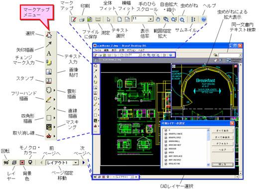Choose the Text input 'A' tool in enlarged markup menu
This screenshot has width=259, height=189.
[x=49, y=53]
